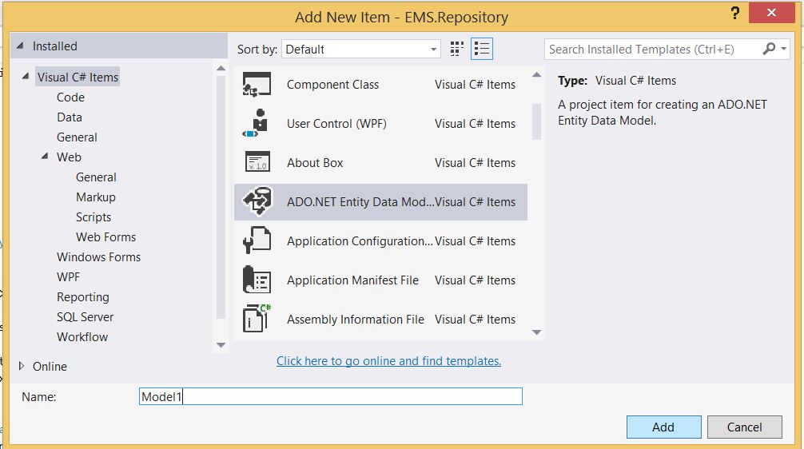Select the Visual C# Items category

[x=78, y=77]
